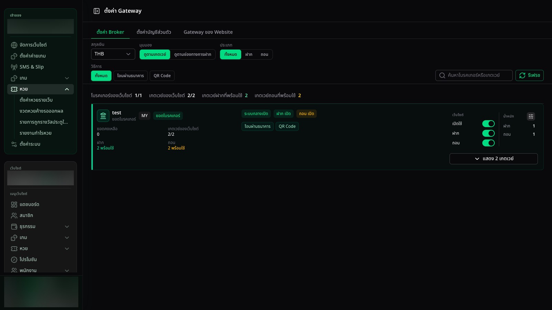Open Gateway ของ Website tab
This screenshot has height=310, width=552.
tap(208, 32)
